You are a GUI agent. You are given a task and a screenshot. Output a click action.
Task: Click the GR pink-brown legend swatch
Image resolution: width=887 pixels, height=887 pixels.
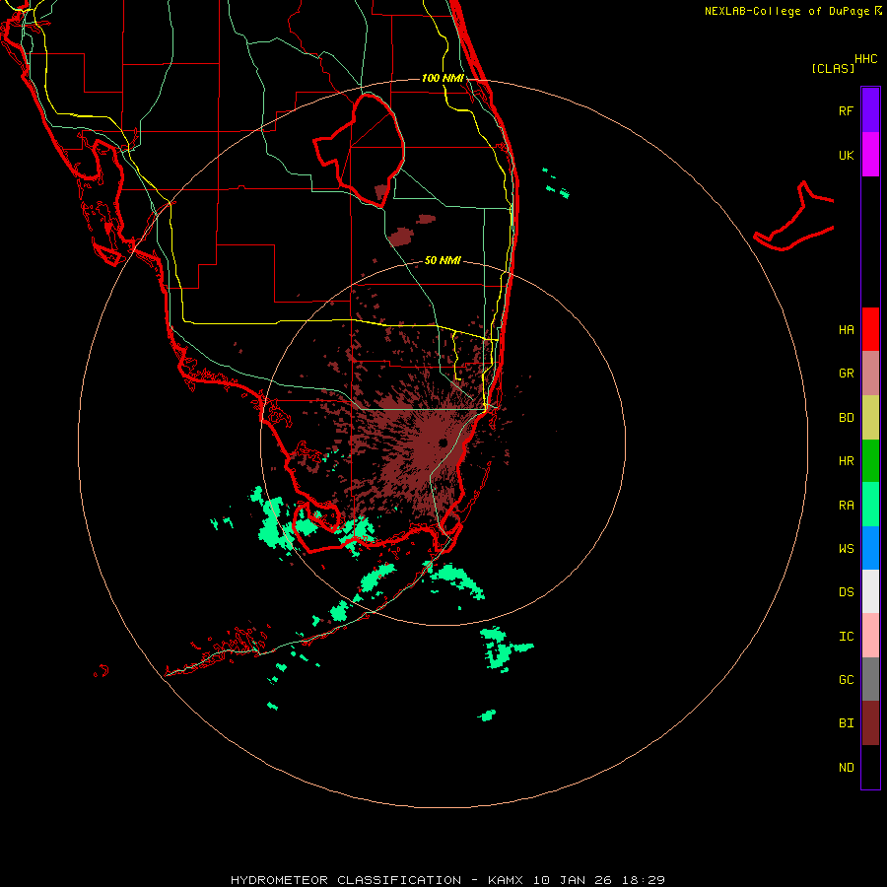tap(870, 374)
